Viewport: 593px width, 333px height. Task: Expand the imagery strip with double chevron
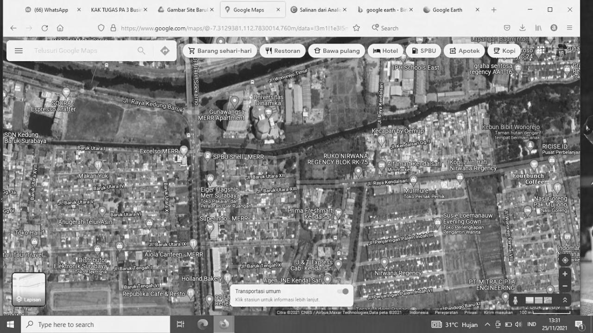[x=565, y=300]
